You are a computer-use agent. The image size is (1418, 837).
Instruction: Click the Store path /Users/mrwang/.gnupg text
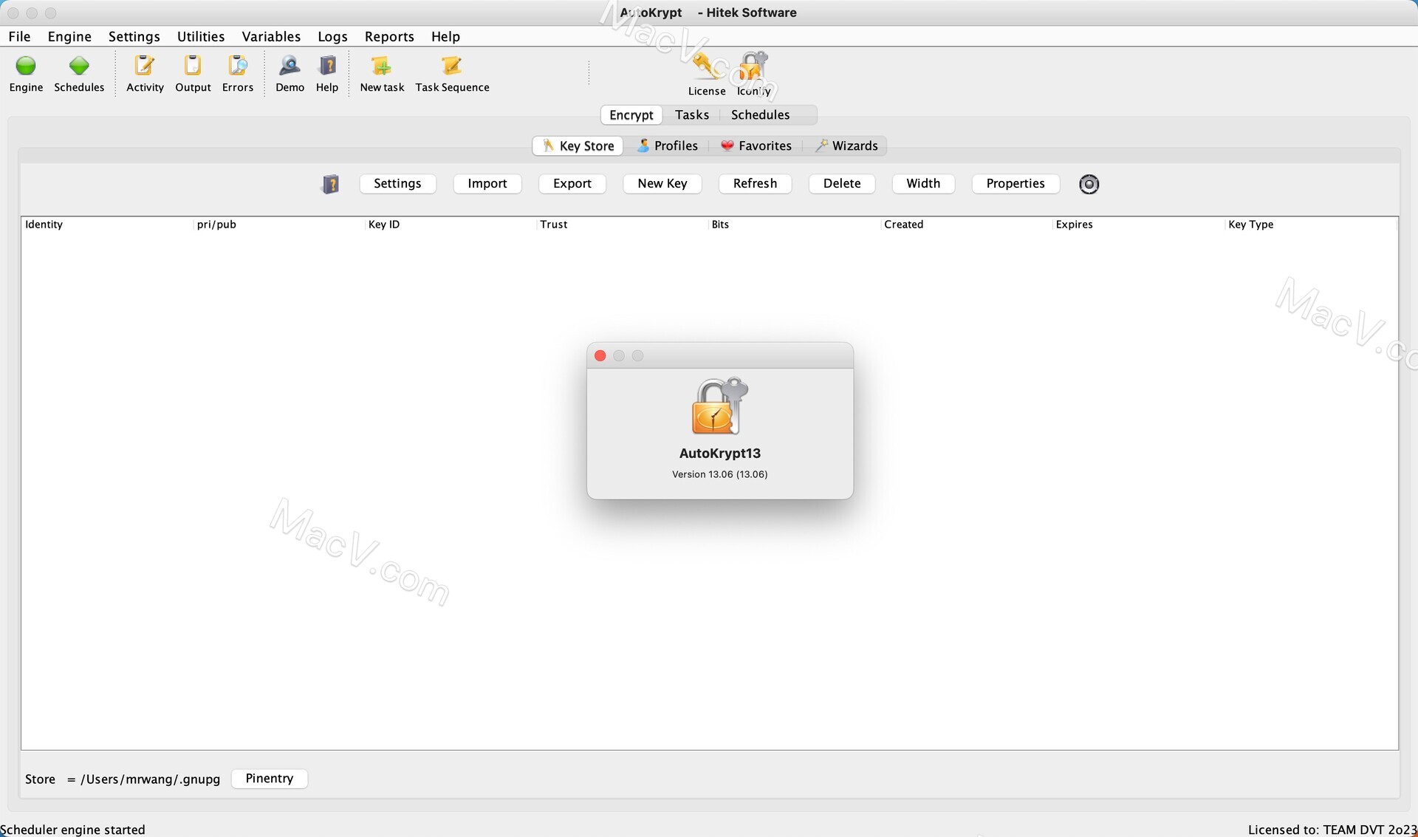(x=150, y=779)
